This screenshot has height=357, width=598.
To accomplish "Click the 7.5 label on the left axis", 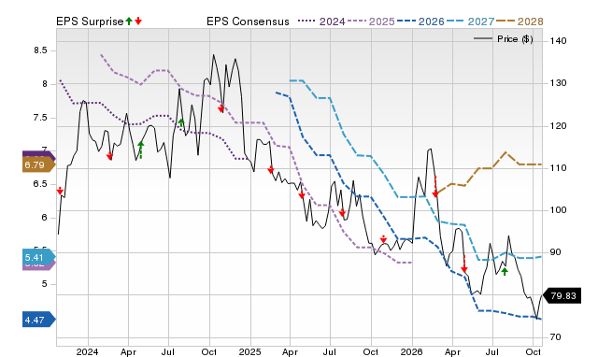I will pyautogui.click(x=40, y=118).
